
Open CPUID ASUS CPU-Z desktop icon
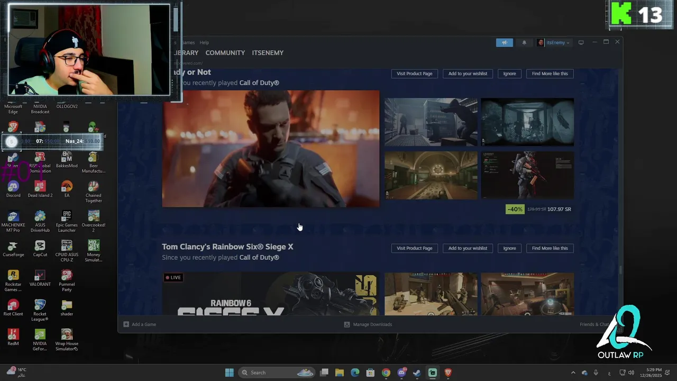coord(67,251)
